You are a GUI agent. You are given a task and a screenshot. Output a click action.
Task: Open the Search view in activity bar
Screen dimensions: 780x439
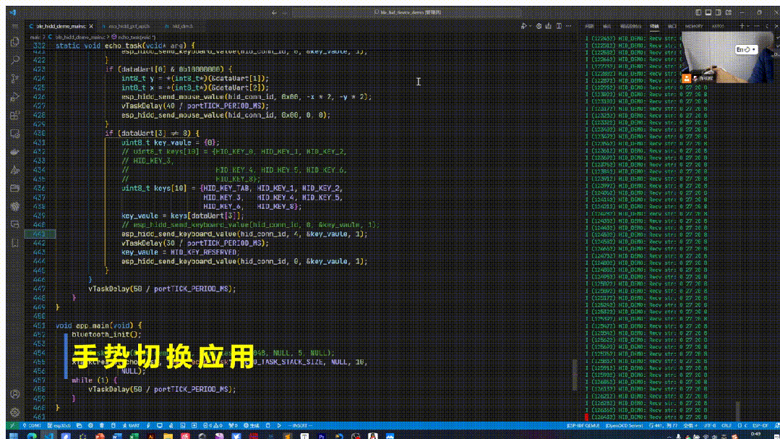point(15,59)
